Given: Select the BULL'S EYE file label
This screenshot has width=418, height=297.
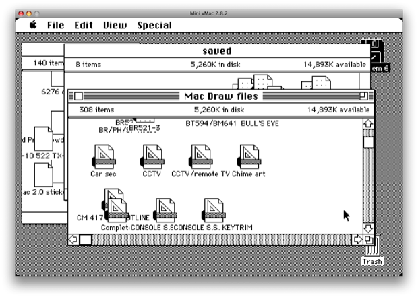Looking at the screenshot, I should coord(260,123).
